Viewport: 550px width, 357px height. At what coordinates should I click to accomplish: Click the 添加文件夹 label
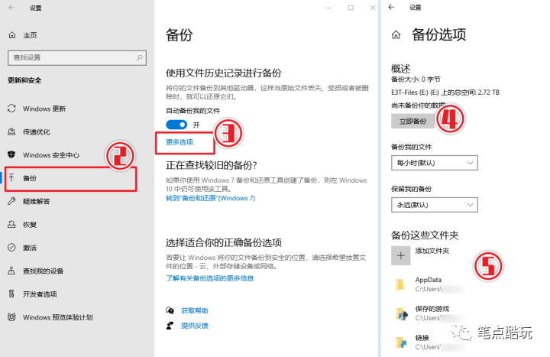[432, 251]
